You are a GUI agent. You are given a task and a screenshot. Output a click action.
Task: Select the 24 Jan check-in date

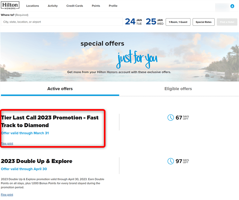pyautogui.click(x=134, y=22)
